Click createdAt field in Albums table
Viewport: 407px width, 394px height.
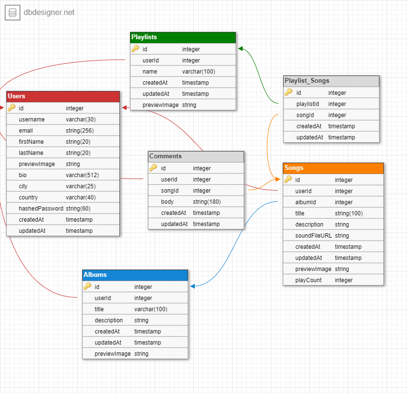[107, 332]
